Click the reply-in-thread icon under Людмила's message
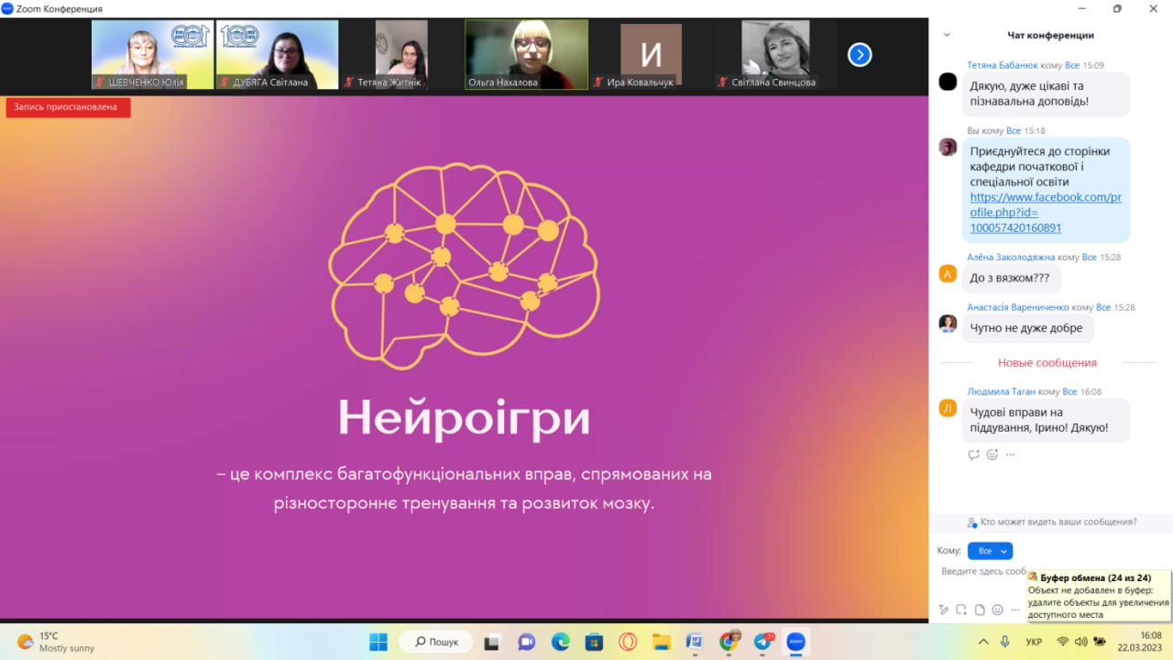Viewport: 1173px width, 660px height. pos(973,455)
